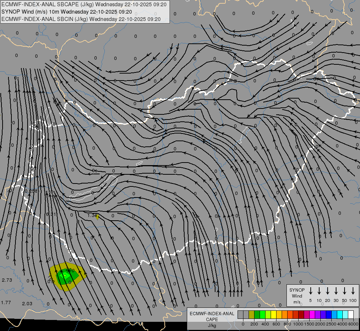
Task: Click the 800 tick label on the colorbar
Action: [287, 324]
